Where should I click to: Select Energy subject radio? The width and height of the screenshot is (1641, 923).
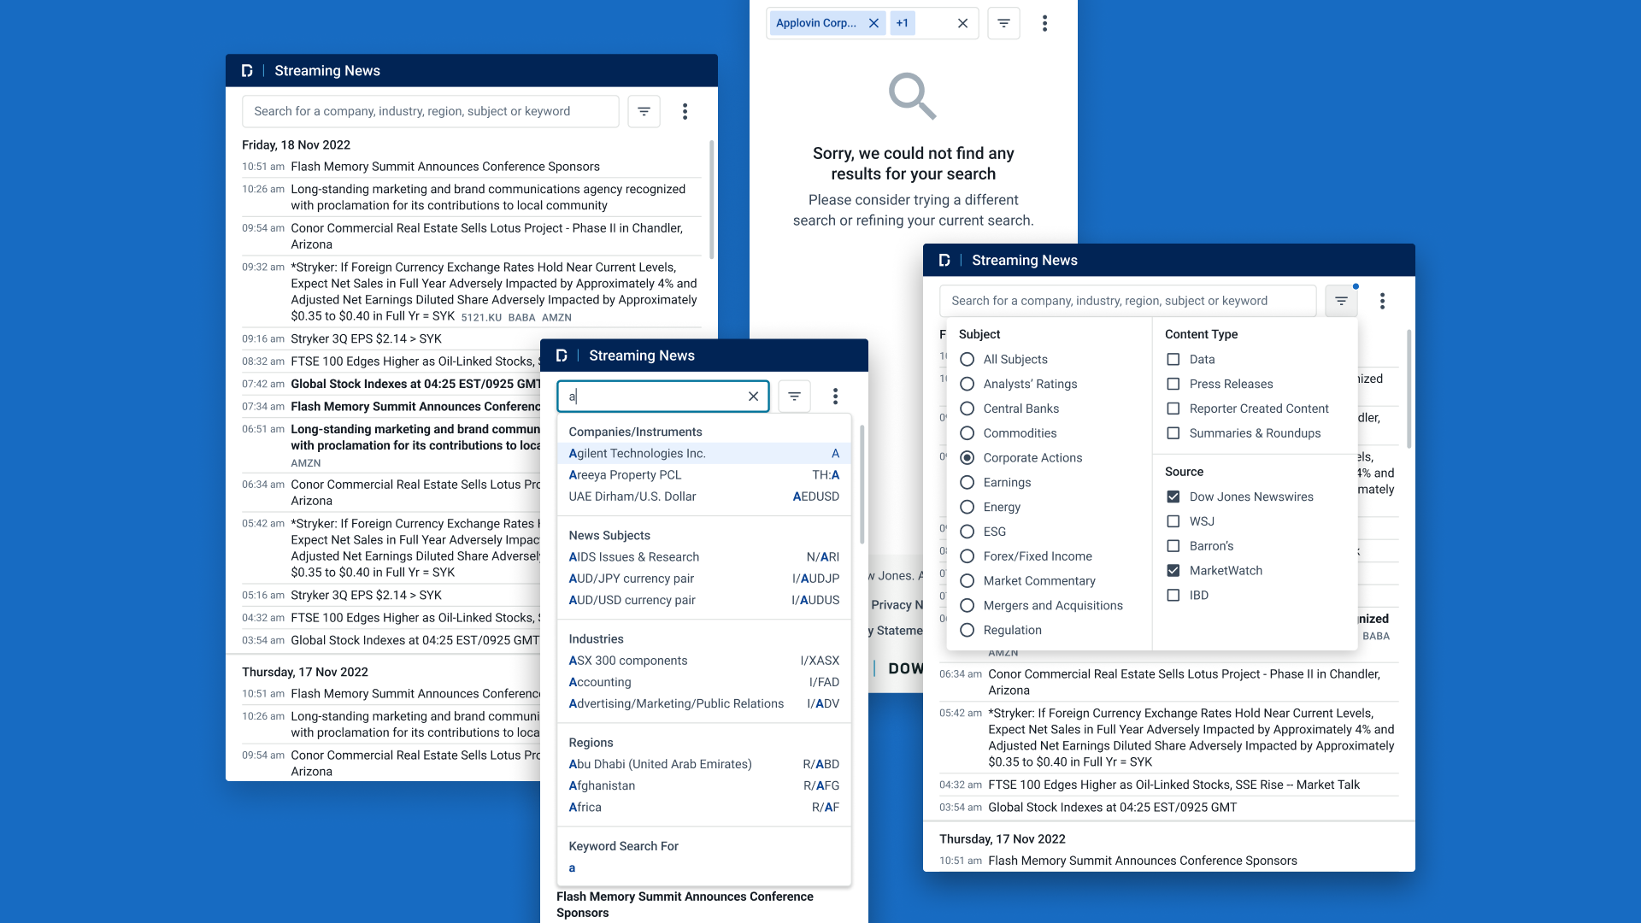point(967,508)
